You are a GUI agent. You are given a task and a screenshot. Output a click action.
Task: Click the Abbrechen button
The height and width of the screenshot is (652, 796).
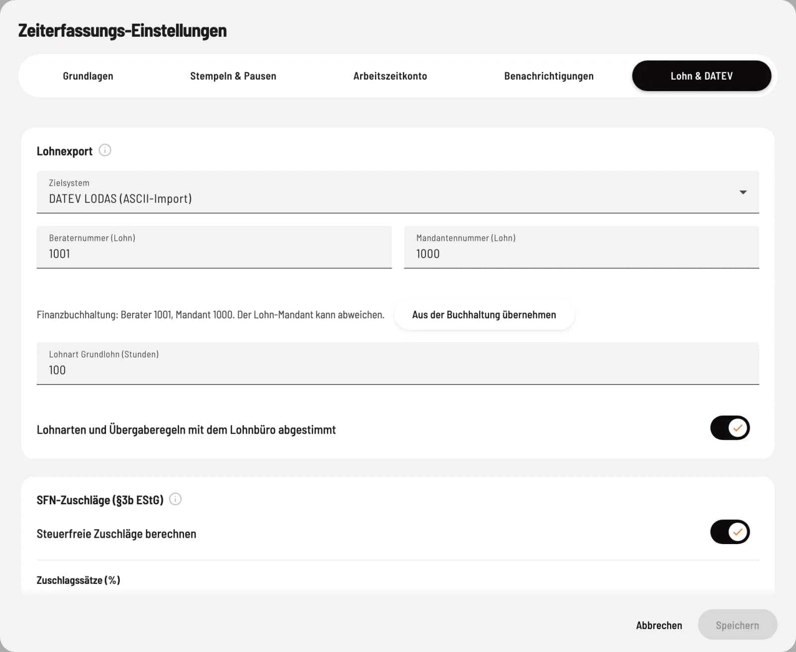(659, 625)
